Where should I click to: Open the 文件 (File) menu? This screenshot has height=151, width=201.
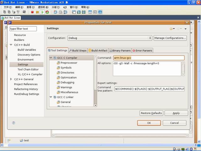tap(8, 7)
